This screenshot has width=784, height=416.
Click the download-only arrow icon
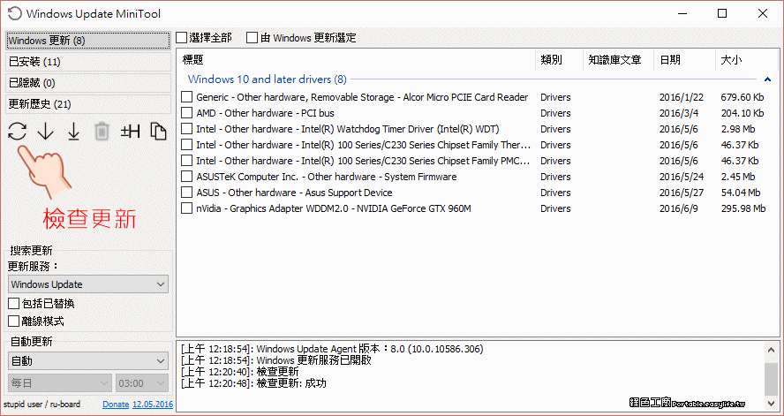(x=45, y=132)
